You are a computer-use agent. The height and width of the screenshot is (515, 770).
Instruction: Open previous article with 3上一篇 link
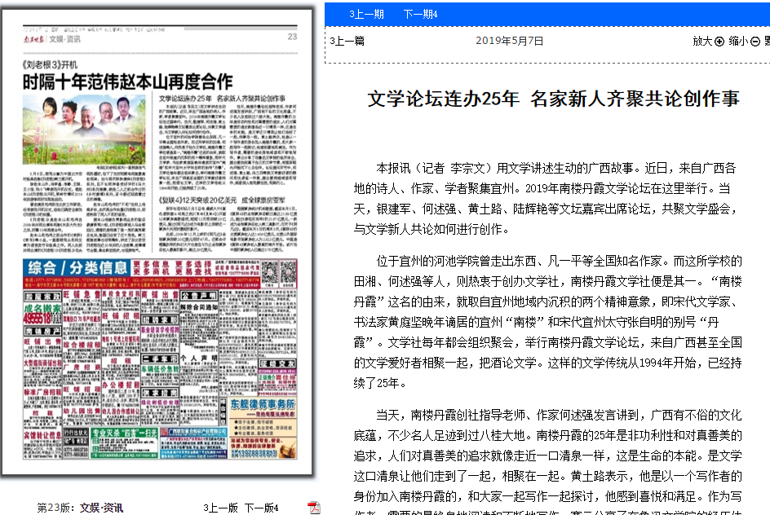[347, 41]
